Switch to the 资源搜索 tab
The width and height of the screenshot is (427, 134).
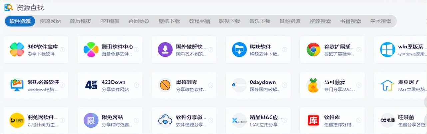pyautogui.click(x=320, y=21)
